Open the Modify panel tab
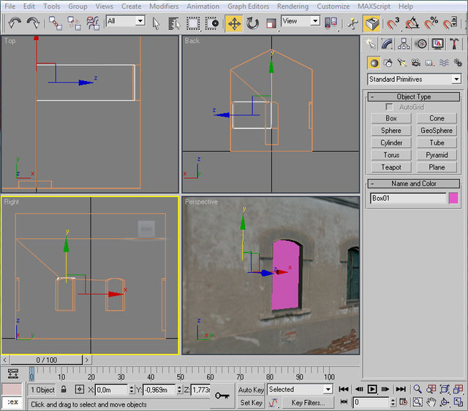This screenshot has height=411, width=468. coord(388,44)
